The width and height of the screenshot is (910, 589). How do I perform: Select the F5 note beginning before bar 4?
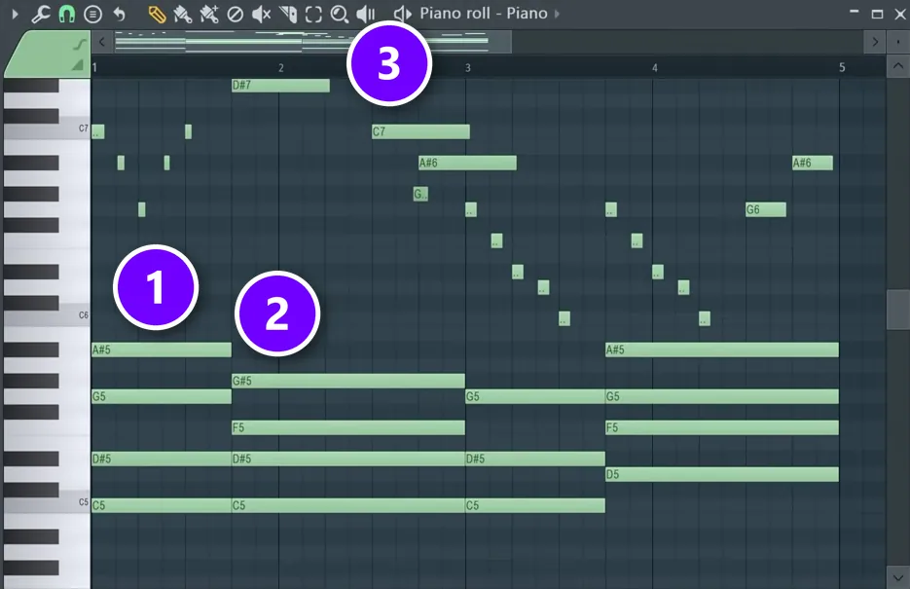pyautogui.click(x=721, y=427)
